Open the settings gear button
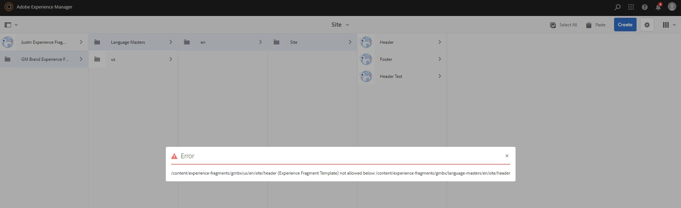 click(x=647, y=25)
